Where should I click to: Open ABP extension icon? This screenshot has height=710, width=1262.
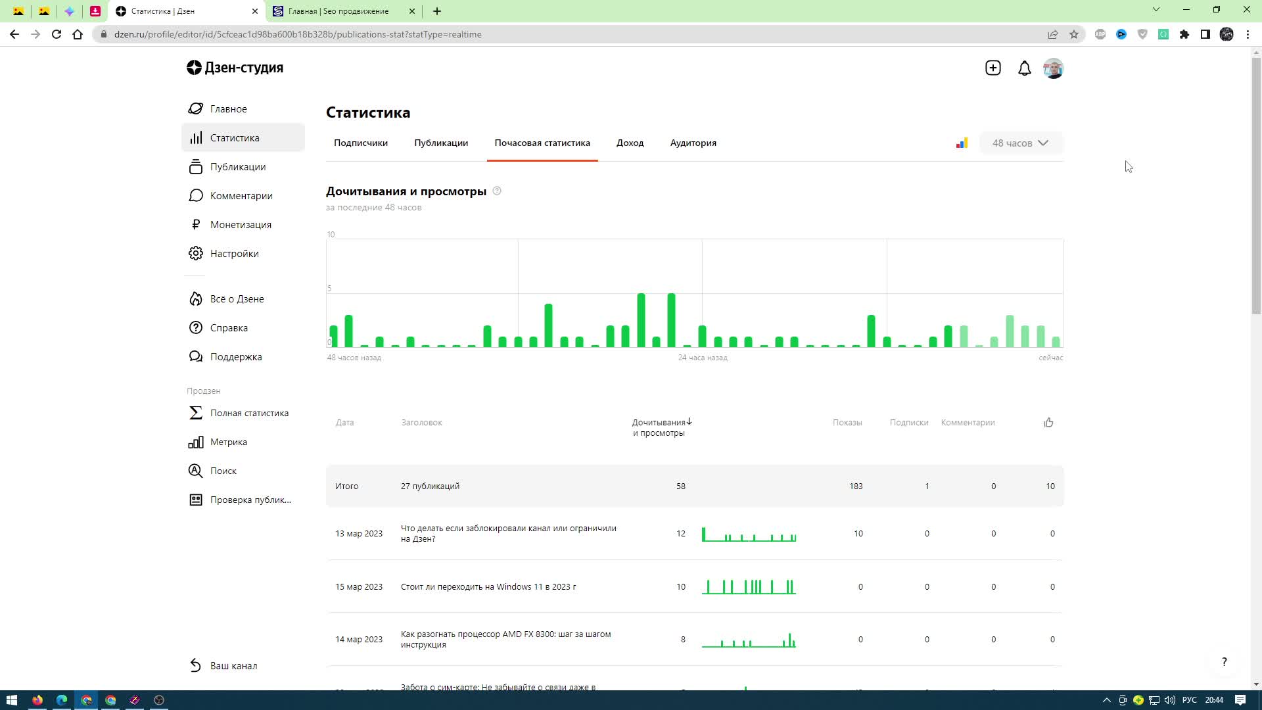(1100, 34)
